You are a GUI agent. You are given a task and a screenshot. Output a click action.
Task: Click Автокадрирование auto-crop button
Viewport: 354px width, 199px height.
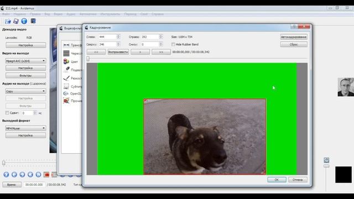(x=294, y=37)
